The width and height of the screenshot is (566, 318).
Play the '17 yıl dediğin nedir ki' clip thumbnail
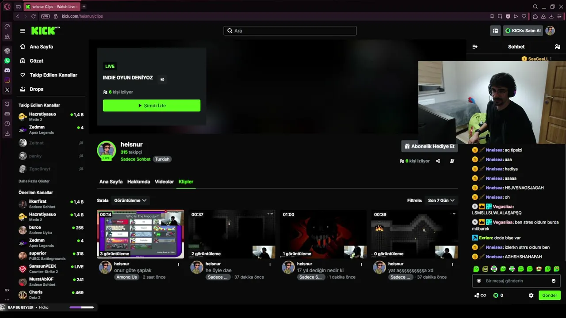[323, 234]
